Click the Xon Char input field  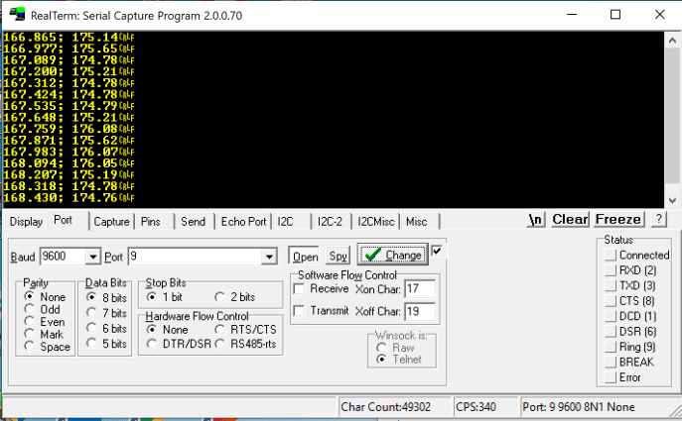(x=420, y=288)
